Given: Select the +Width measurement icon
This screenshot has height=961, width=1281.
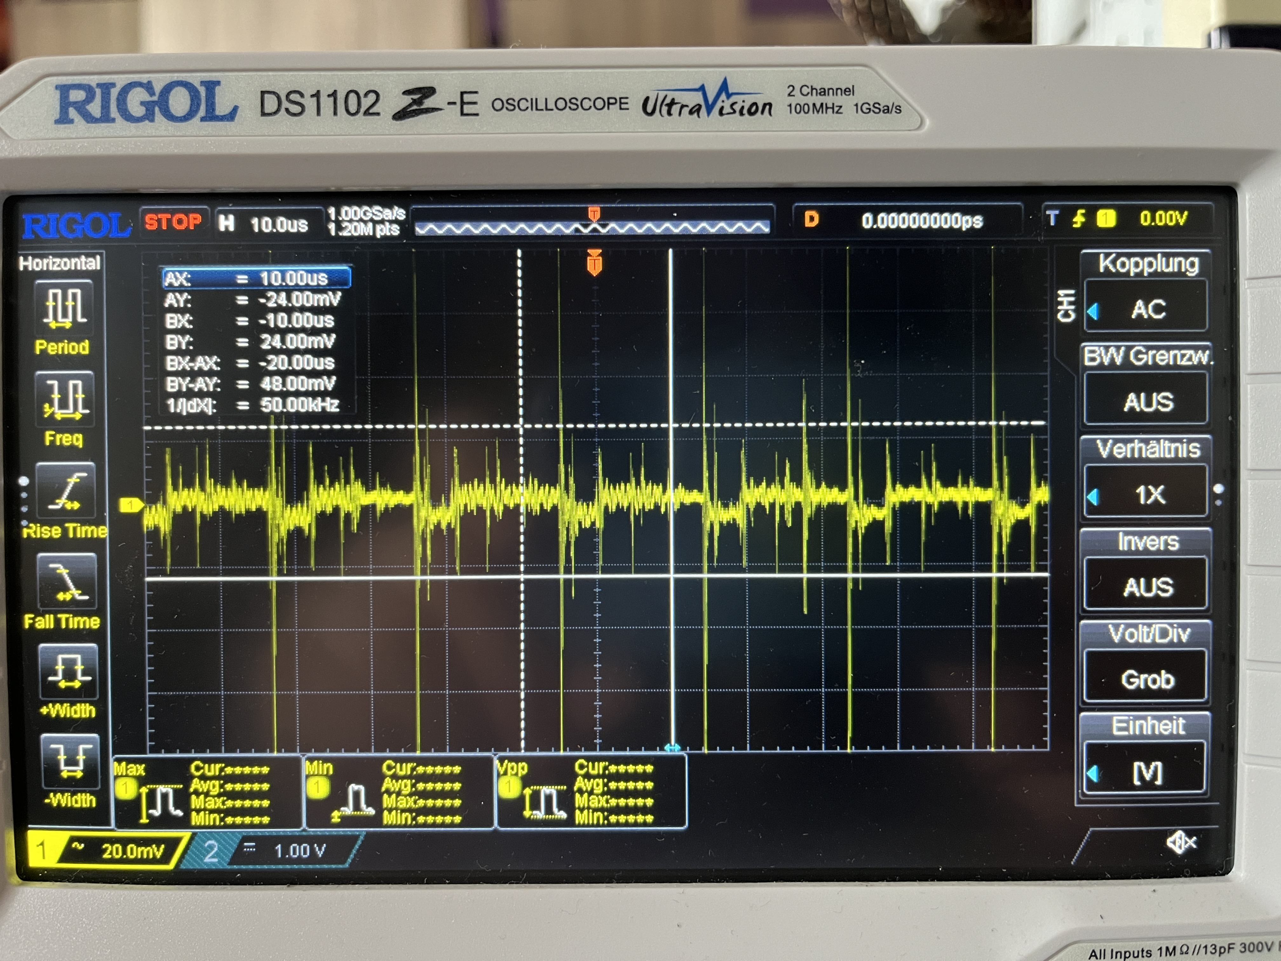Looking at the screenshot, I should tap(68, 672).
